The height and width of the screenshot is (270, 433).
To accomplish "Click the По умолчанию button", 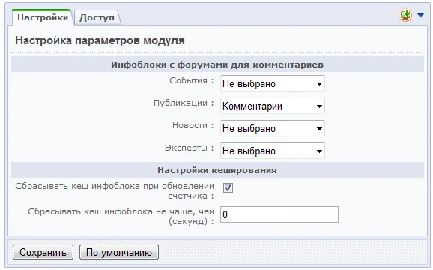I will [119, 252].
